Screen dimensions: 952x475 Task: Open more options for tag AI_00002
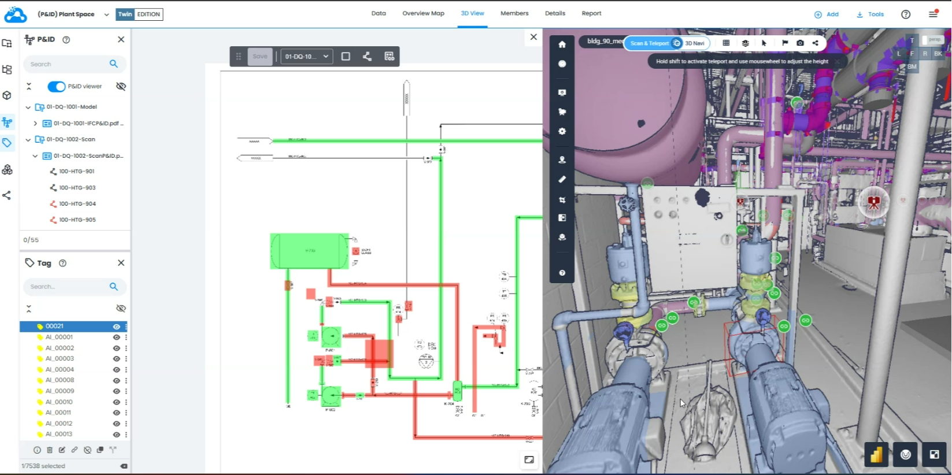pyautogui.click(x=126, y=348)
